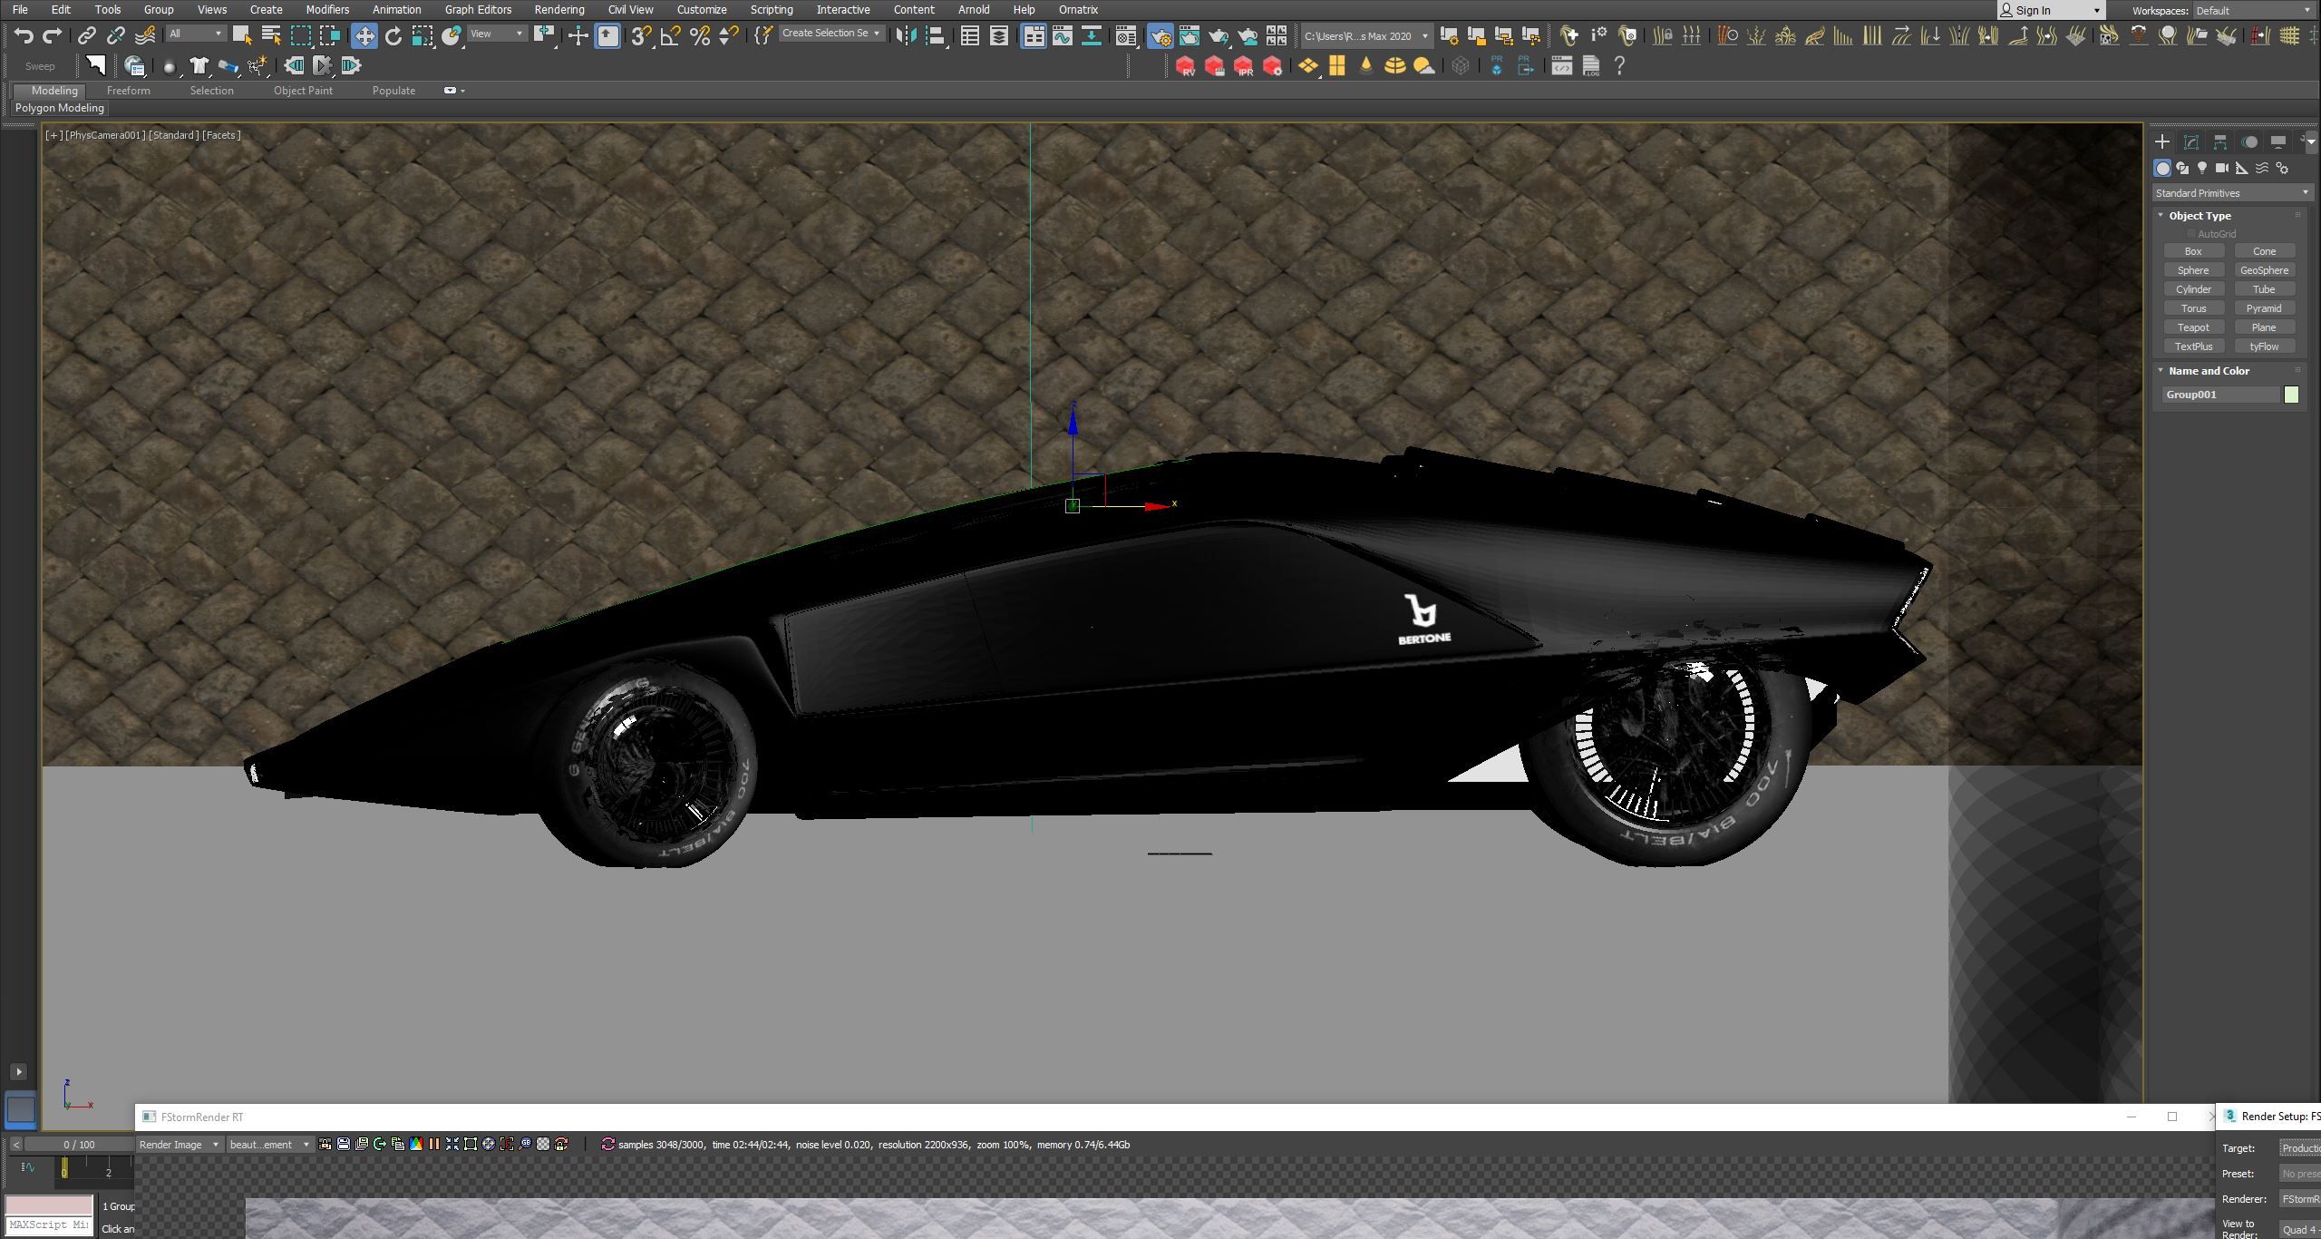Image resolution: width=2321 pixels, height=1239 pixels.
Task: Switch to the Populate ribbon tab
Action: 393,91
